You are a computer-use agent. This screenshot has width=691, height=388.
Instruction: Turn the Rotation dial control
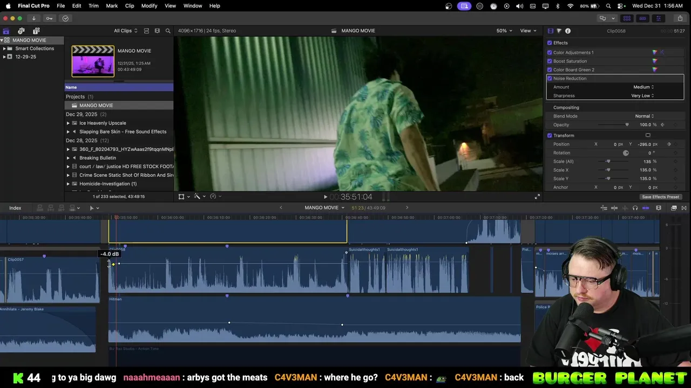(x=626, y=153)
